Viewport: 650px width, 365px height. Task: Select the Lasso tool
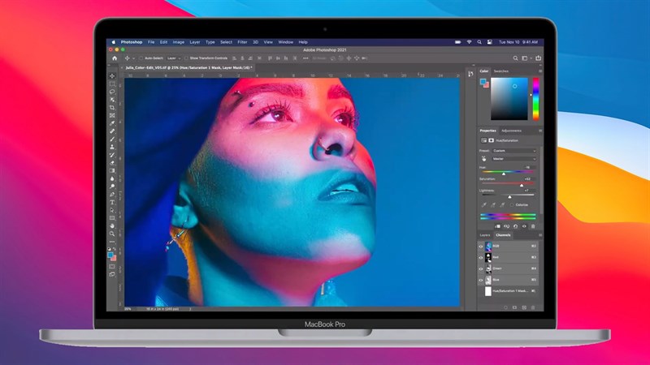coord(112,92)
